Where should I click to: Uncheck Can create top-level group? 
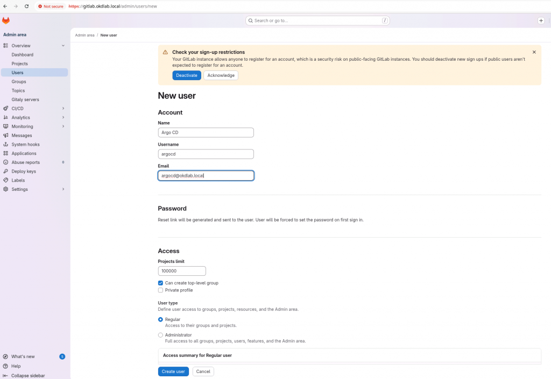click(x=160, y=283)
